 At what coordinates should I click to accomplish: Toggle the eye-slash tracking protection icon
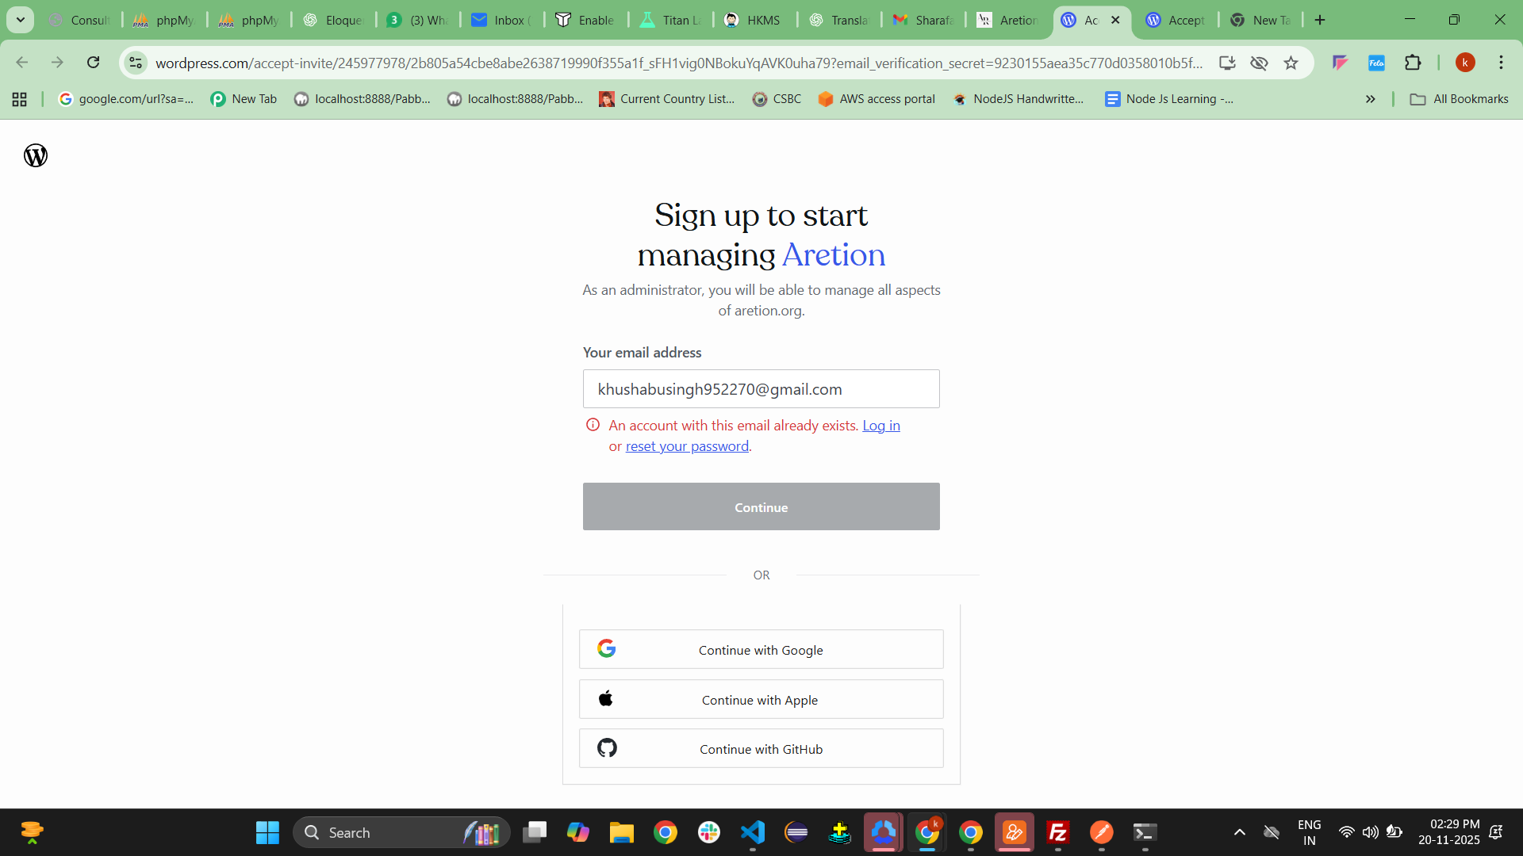tap(1259, 63)
